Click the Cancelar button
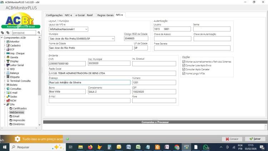The image size is (268, 151). click(232, 139)
